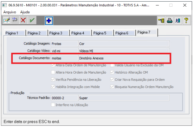The height and width of the screenshot is (127, 193).
Task: Click the application icon in title bar
Action: 4,5
